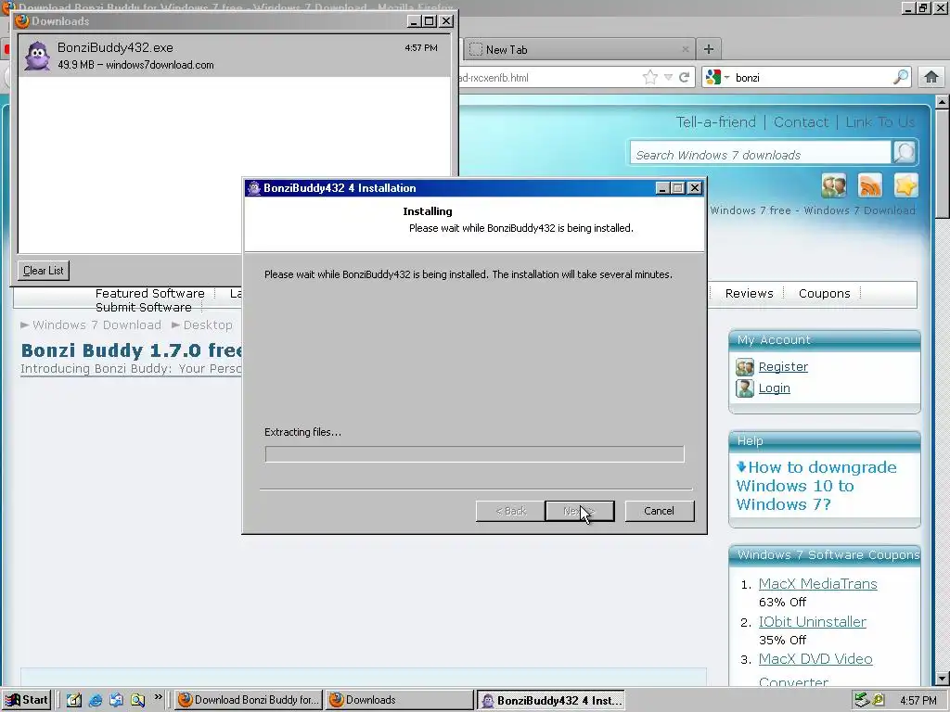Screen dimensions: 950x712
Task: Click the Back button in installer
Action: tap(510, 511)
